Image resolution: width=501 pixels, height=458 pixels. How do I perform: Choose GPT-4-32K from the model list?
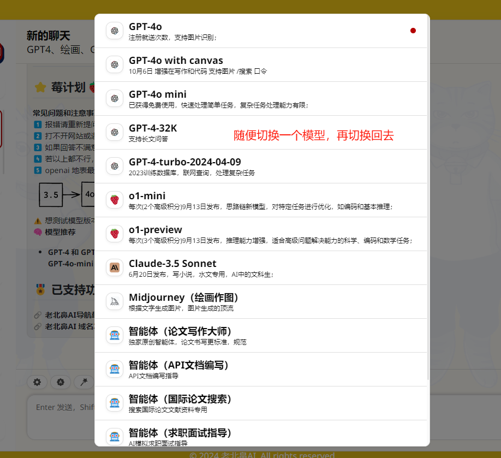(153, 128)
